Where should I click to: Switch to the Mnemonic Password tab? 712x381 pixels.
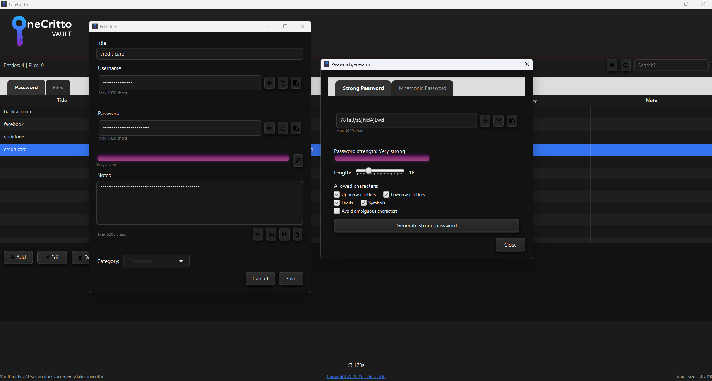click(x=422, y=88)
